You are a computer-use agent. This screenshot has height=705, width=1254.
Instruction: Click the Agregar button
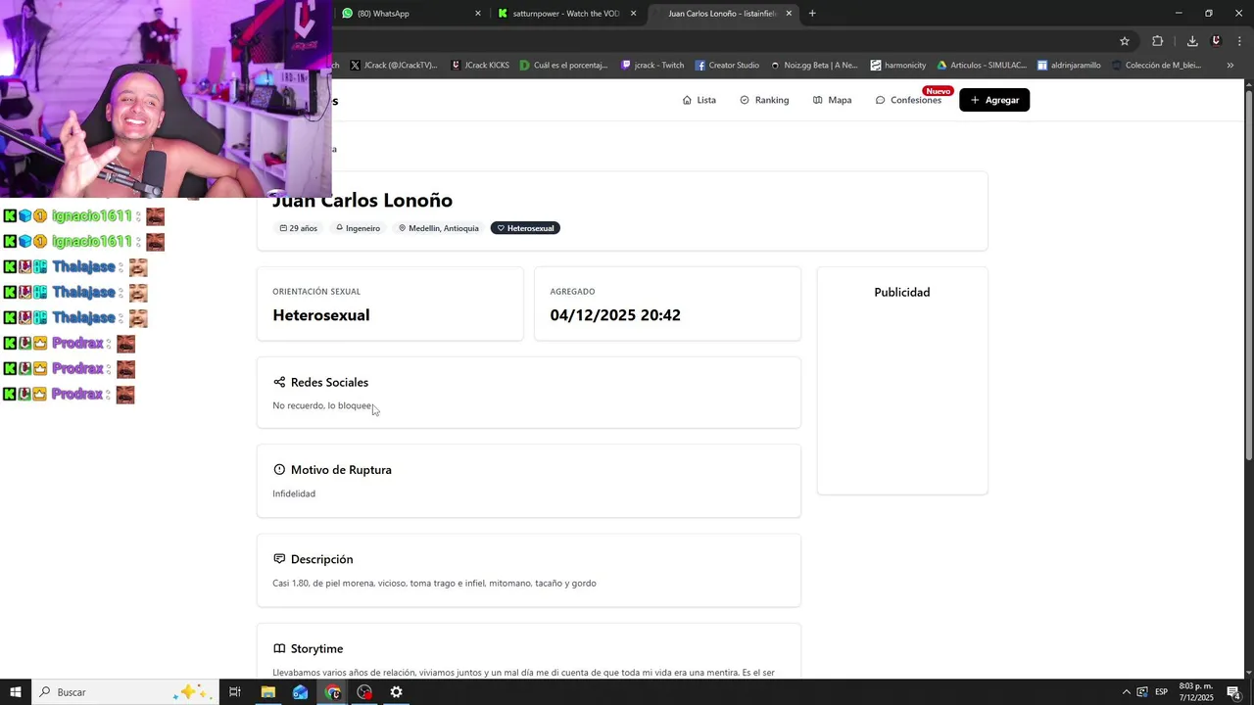994,100
